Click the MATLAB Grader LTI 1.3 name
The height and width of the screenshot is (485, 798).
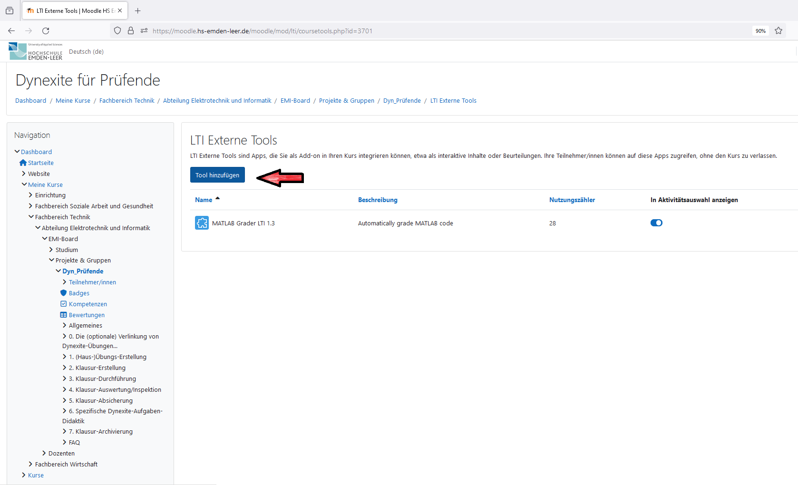(243, 223)
